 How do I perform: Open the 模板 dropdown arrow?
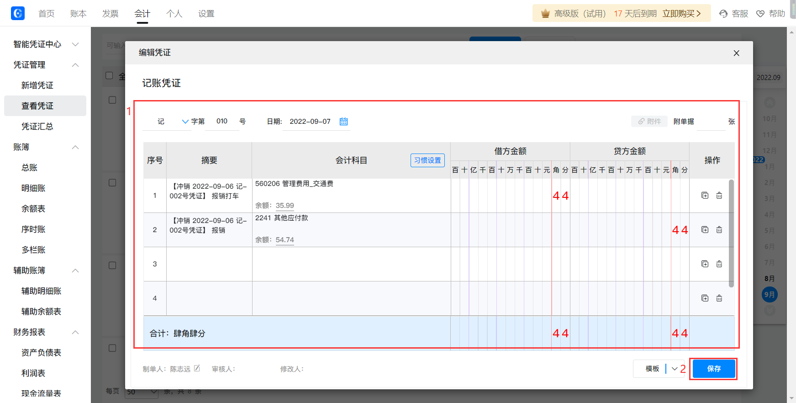(675, 369)
